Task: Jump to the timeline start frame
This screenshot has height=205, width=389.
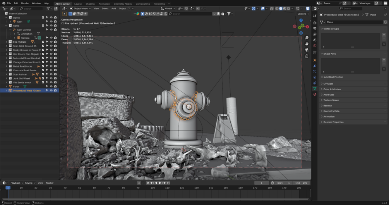Action: pos(148,183)
